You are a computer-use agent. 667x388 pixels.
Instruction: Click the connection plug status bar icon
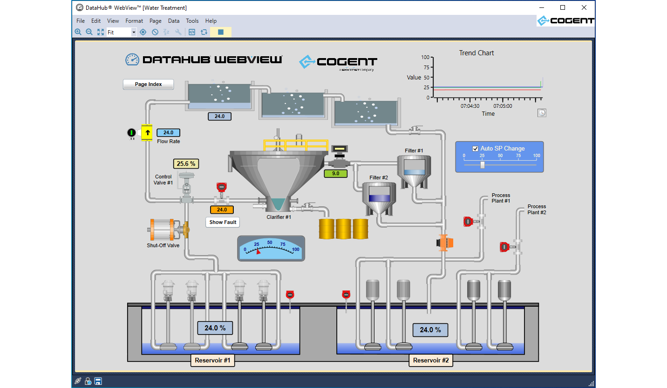pos(78,381)
